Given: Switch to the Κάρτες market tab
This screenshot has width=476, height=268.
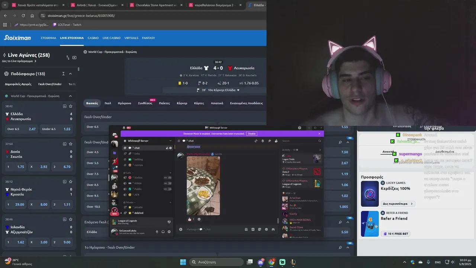Looking at the screenshot, I should click(x=199, y=103).
